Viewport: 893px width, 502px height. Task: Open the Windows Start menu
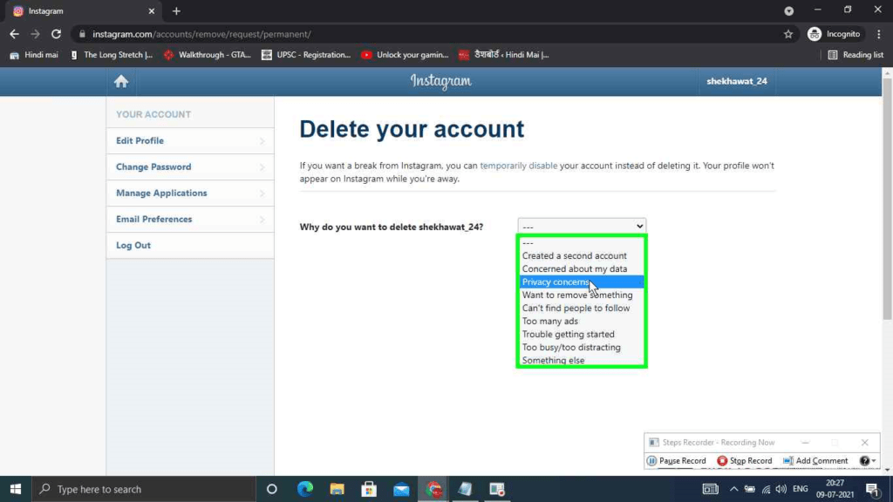click(16, 489)
